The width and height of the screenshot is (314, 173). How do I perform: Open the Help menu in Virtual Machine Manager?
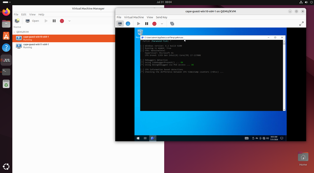[x=41, y=15]
